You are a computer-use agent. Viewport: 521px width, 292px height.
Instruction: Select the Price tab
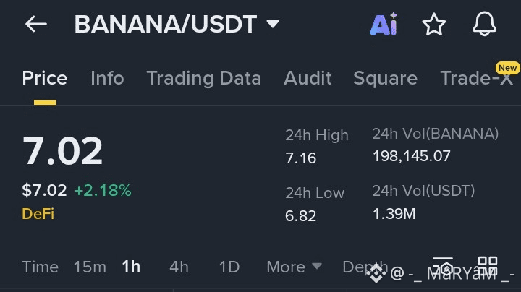pos(44,78)
